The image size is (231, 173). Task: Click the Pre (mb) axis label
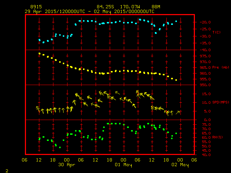point(221,67)
